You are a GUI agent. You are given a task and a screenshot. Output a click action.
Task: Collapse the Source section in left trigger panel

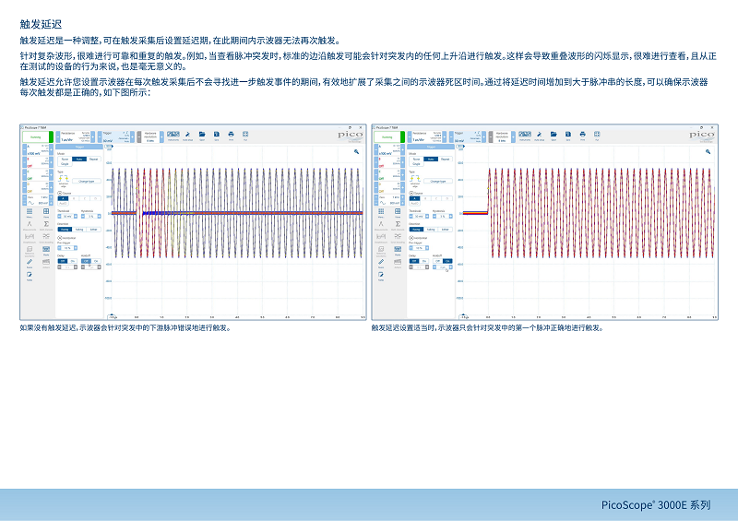[x=60, y=194]
